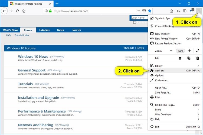Toggle the Remember Me checkbox
The width and height of the screenshot is (203, 135).
pyautogui.click(x=135, y=23)
